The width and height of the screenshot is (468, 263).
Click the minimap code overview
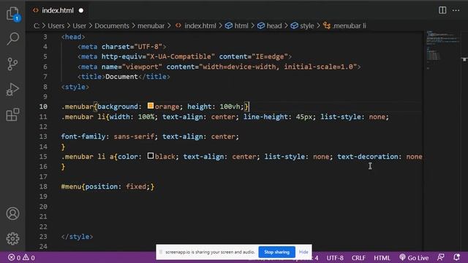coord(442,50)
